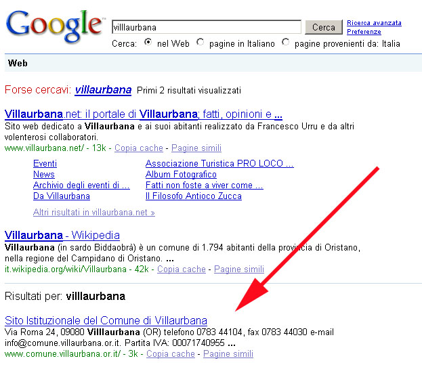The image size is (422, 369).
Task: Open Pagine simili for comune.villaurbana.or.it
Action: tap(228, 353)
